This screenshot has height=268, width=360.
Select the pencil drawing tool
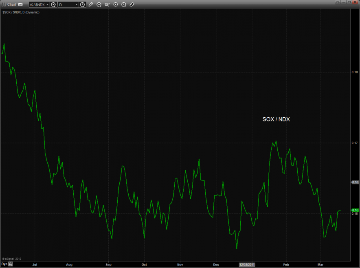(x=91, y=4)
